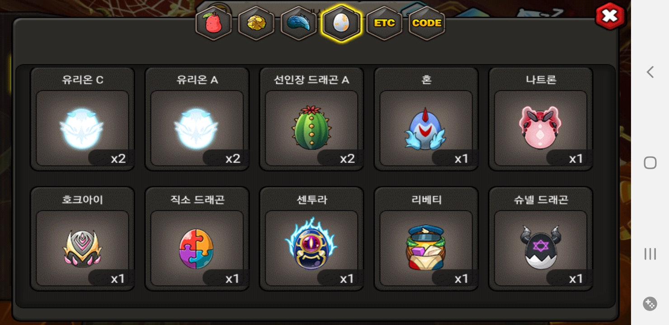669x325 pixels.
Task: Tap the 혼 blue flame egg
Action: [426, 119]
